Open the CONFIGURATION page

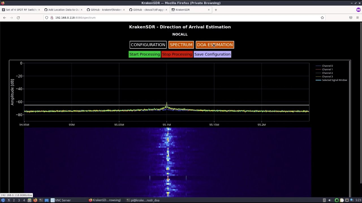point(148,45)
